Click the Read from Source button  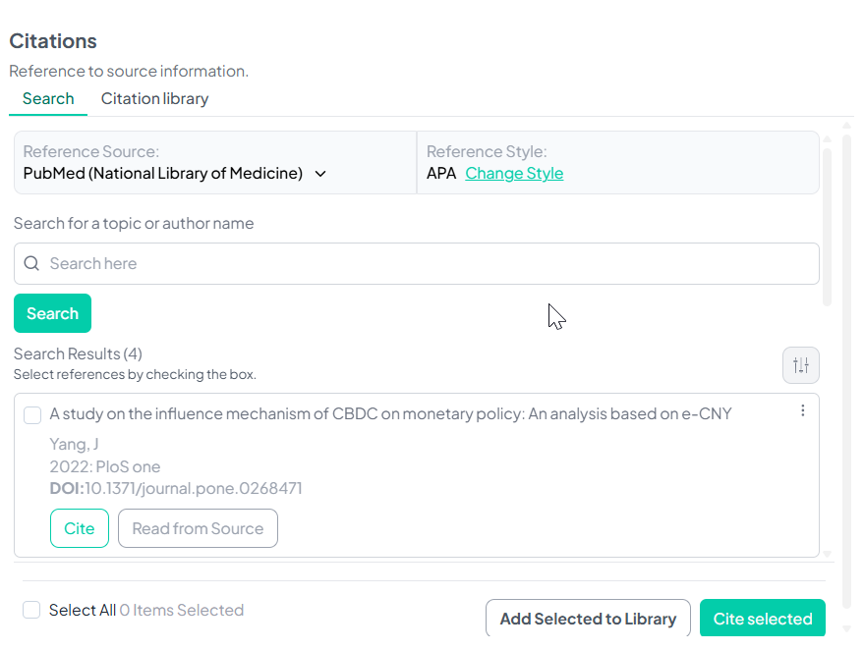coord(198,528)
